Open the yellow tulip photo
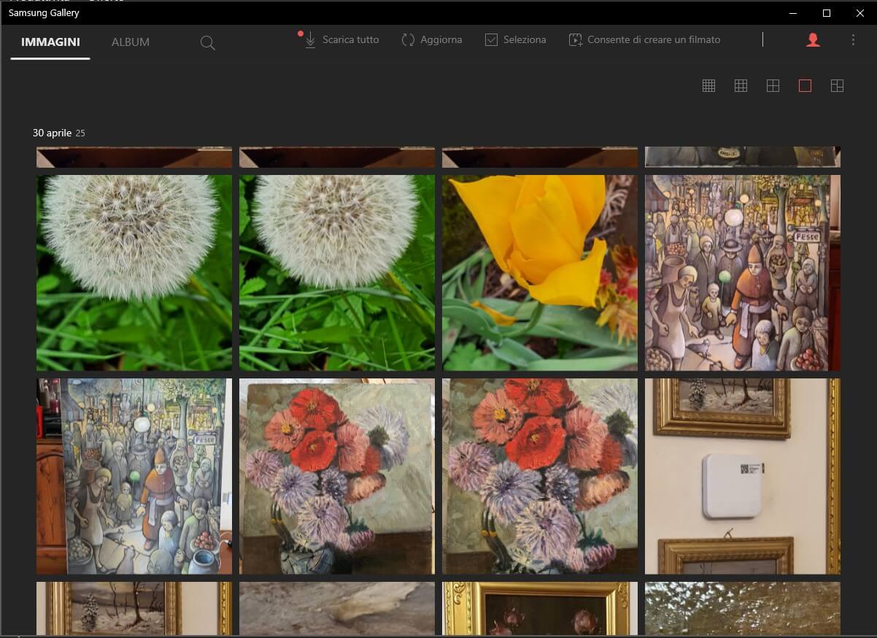 pyautogui.click(x=539, y=273)
